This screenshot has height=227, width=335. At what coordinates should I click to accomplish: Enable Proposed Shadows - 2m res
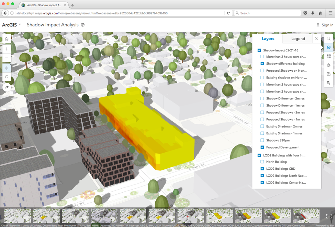click(262, 112)
